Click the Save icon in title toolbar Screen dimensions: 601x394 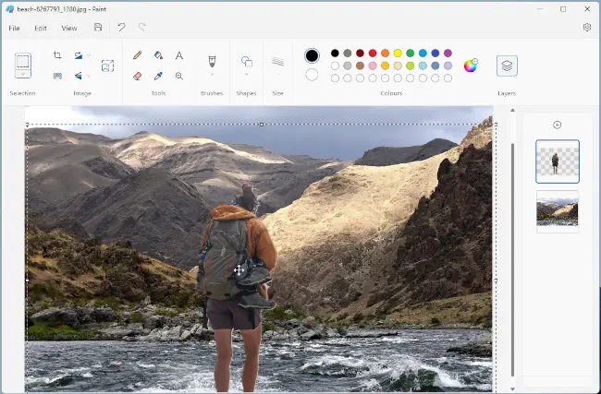(x=98, y=27)
